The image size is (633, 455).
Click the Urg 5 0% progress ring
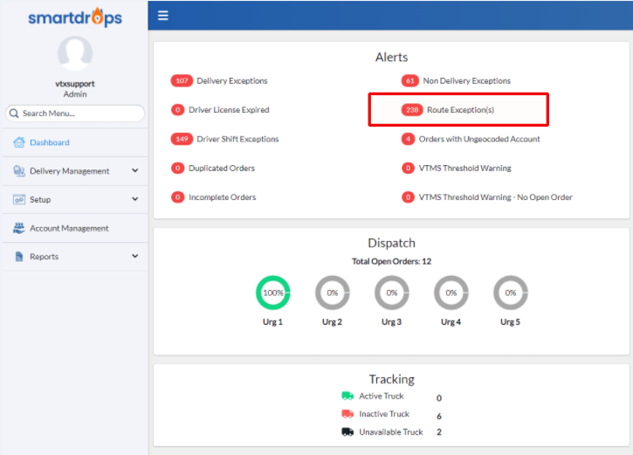pyautogui.click(x=510, y=293)
